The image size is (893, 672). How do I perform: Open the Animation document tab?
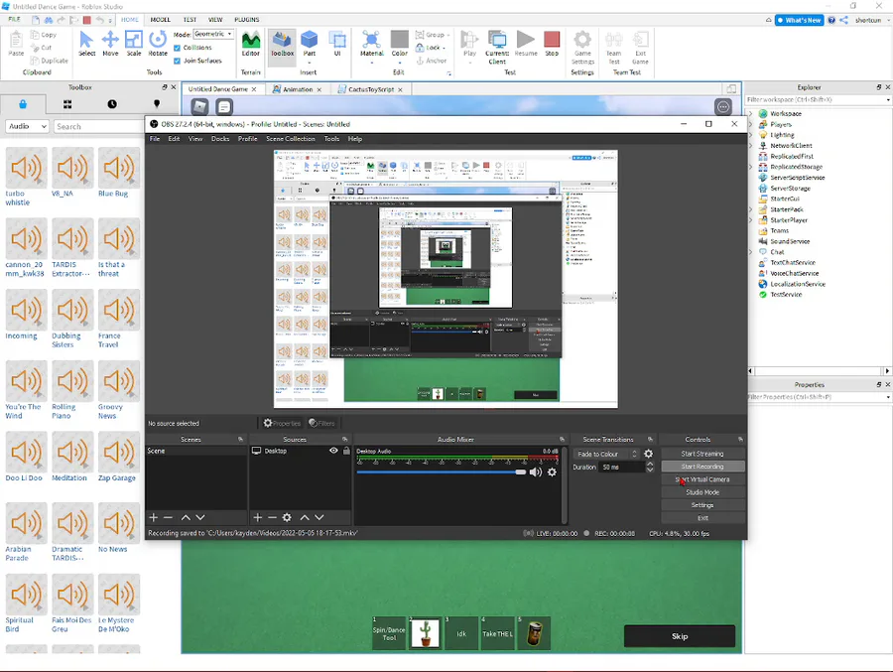(x=298, y=89)
